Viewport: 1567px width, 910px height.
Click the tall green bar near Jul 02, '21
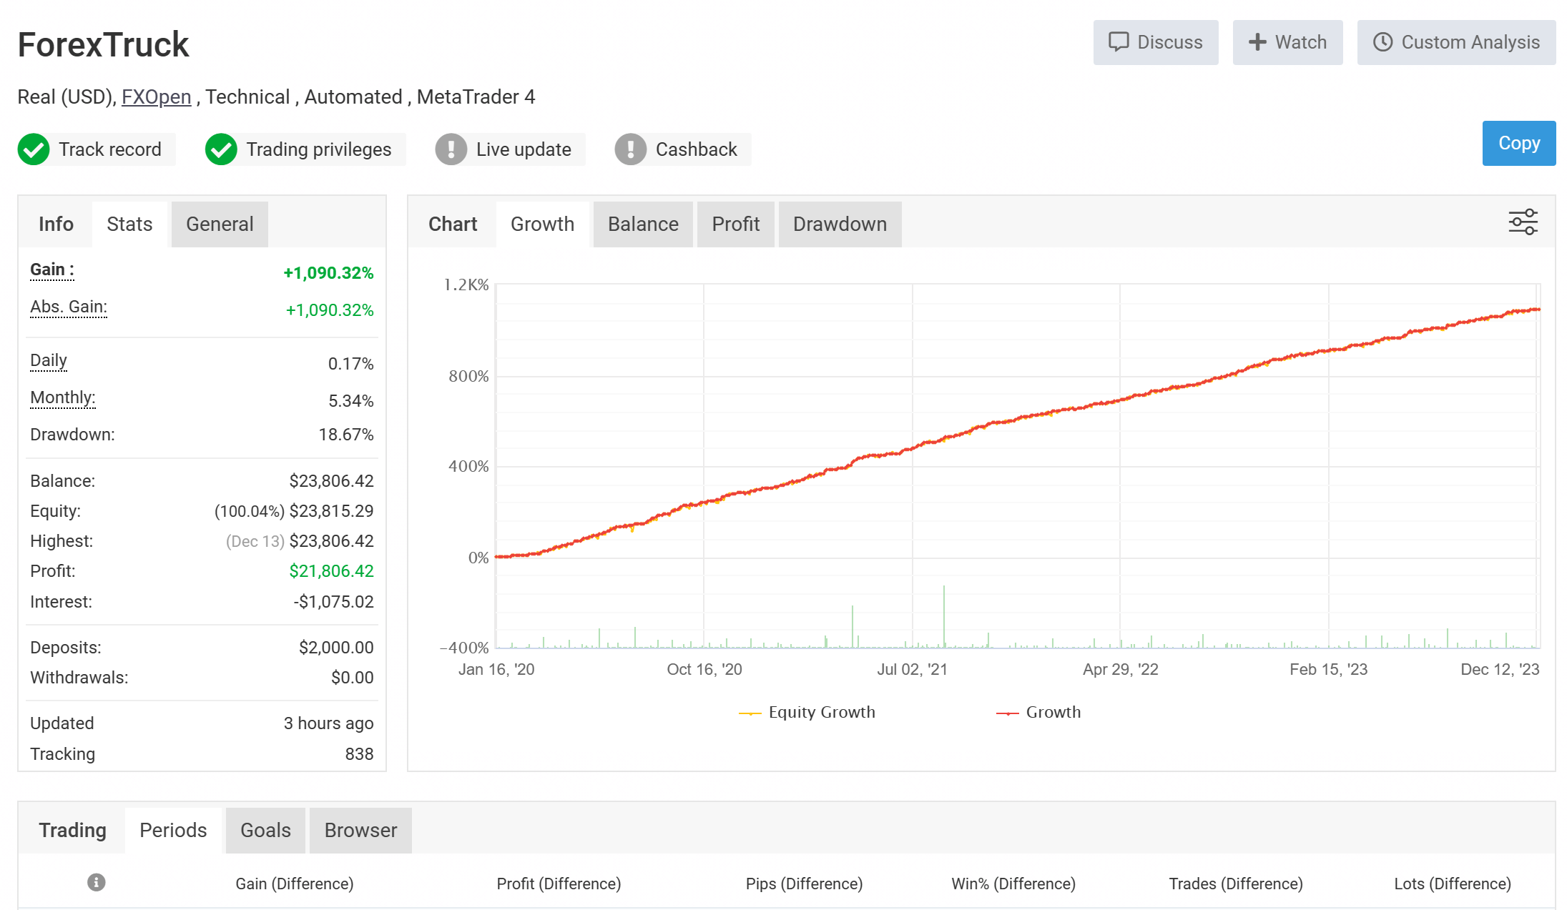point(944,616)
